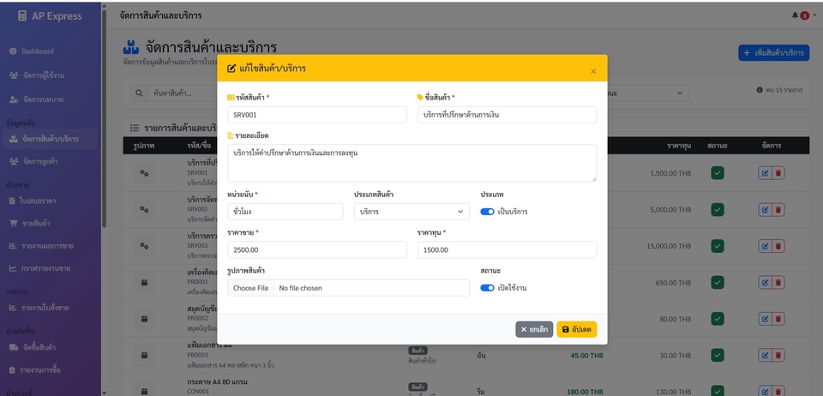Viewport: 823px width, 396px height.
Task: Edit the 80.00 THB row
Action: tap(765, 319)
